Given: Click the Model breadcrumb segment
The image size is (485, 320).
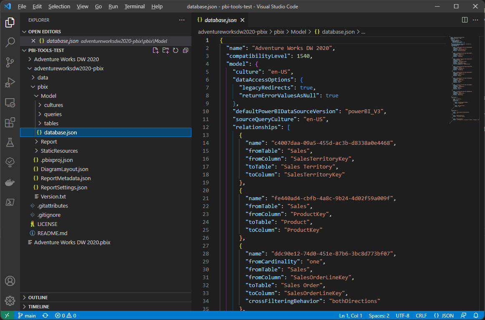Looking at the screenshot, I should coord(298,32).
